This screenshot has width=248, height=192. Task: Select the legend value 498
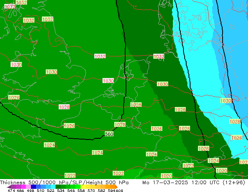coord(31,190)
